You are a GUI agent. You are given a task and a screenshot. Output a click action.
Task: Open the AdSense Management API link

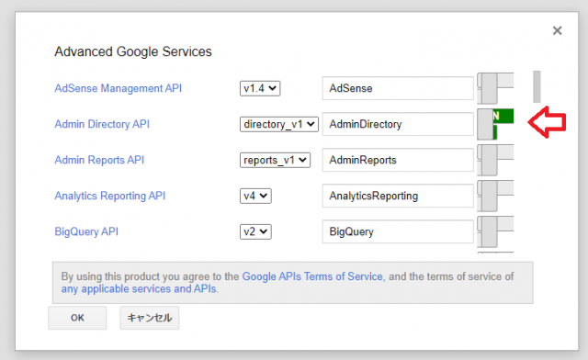coord(119,88)
